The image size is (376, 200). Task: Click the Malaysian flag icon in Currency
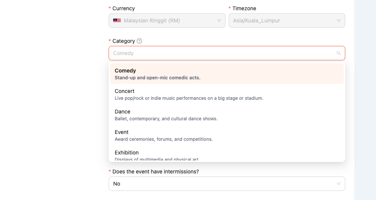point(117,20)
